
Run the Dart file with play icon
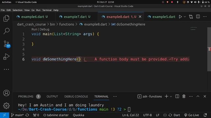tap(180, 17)
